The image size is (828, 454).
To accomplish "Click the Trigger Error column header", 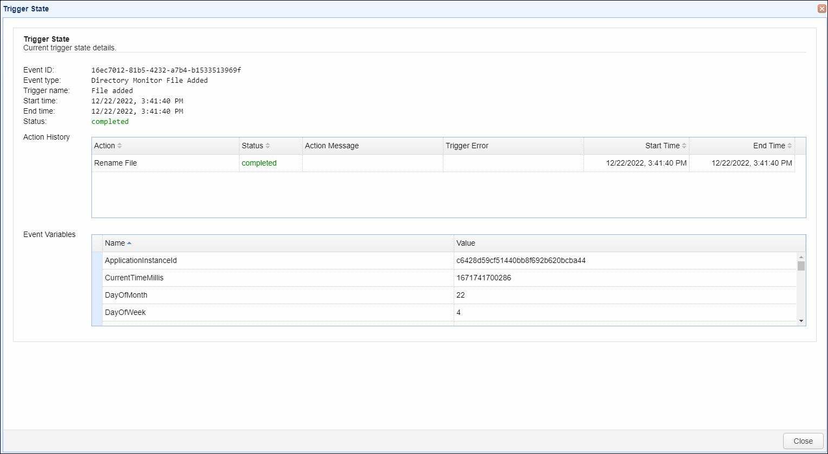I will [513, 146].
